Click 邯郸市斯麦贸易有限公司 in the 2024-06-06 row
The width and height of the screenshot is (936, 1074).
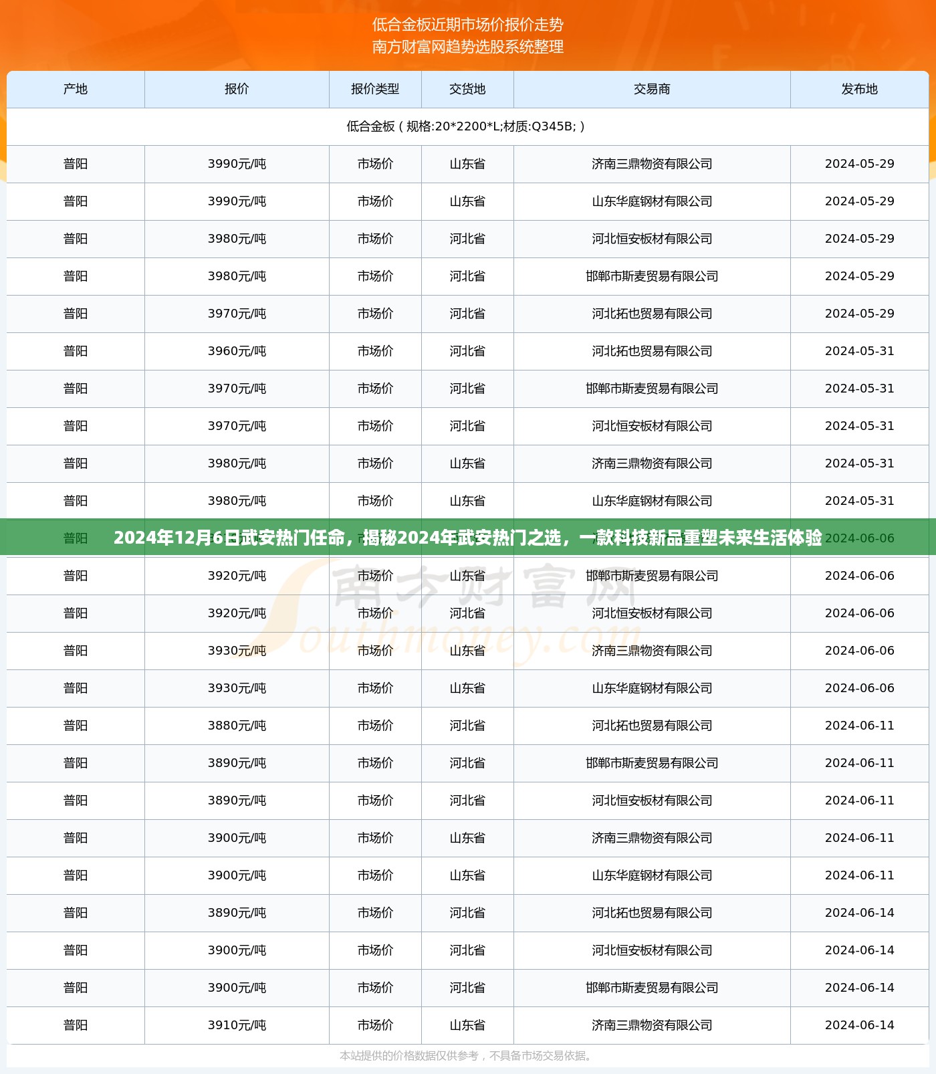652,576
